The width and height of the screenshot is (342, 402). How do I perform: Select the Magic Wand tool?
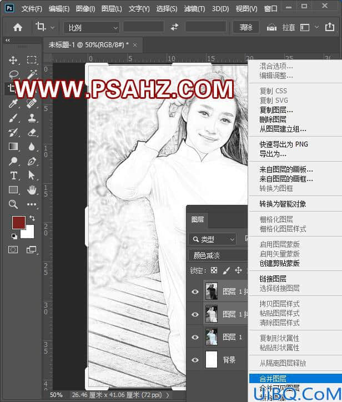tap(32, 74)
